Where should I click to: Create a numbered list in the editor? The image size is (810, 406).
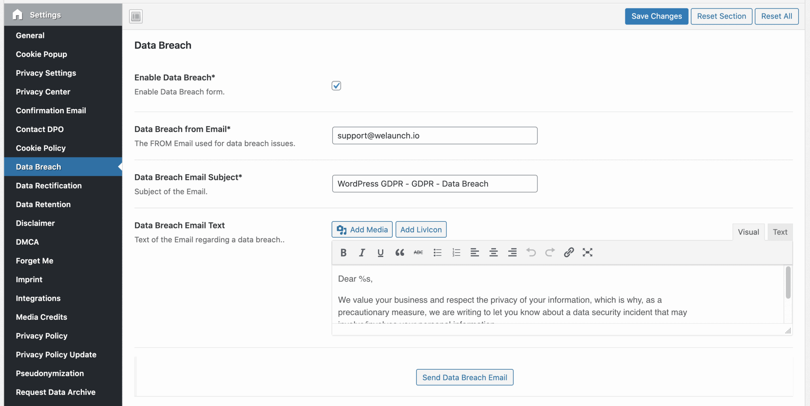[x=456, y=252]
